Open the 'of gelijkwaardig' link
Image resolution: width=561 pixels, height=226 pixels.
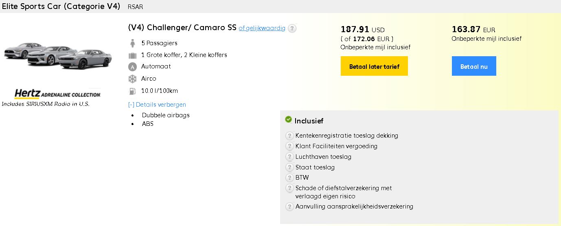262,28
